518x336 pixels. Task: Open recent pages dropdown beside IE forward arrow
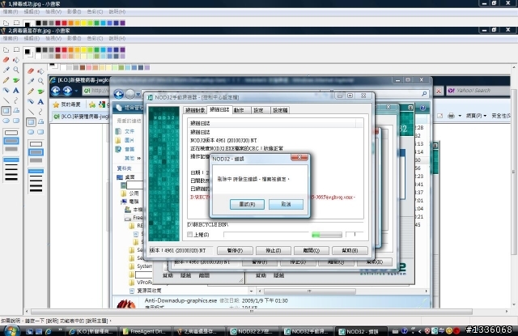point(76,91)
